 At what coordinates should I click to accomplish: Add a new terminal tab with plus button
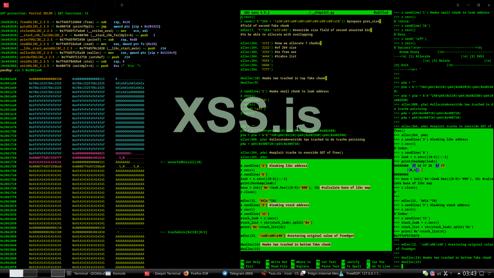point(122,5)
